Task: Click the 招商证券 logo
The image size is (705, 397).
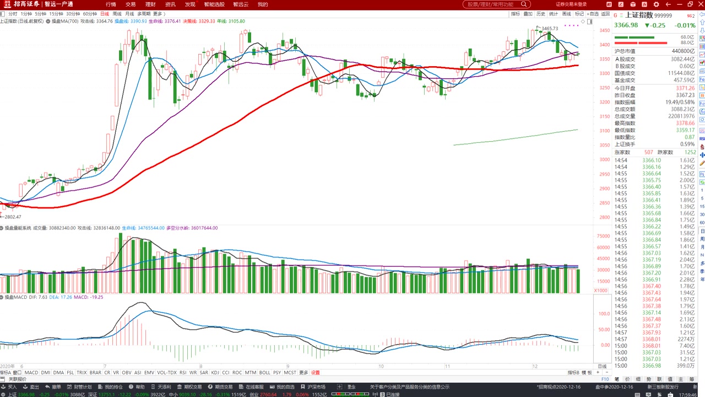Action: tap(22, 4)
